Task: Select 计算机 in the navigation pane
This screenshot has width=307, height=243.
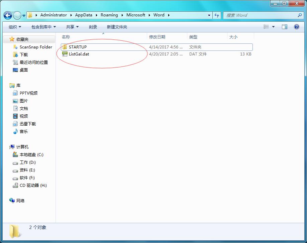Action: click(22, 147)
